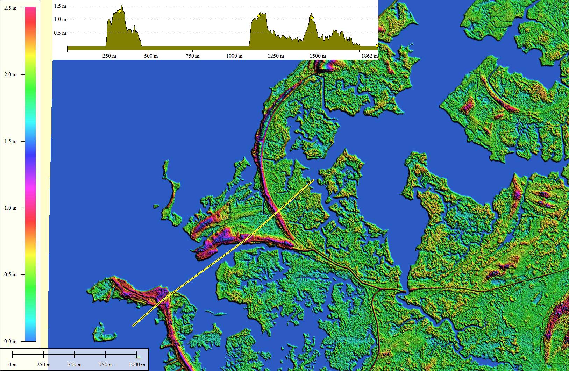569x371 pixels.
Task: Click the 0.0 m label on the elevation legend
Action: pyautogui.click(x=10, y=341)
